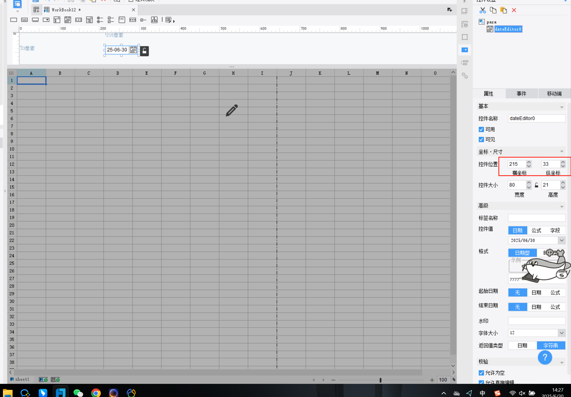Select the text area (txt) widget icon
Screen dimensions: 571x397
click(122, 20)
